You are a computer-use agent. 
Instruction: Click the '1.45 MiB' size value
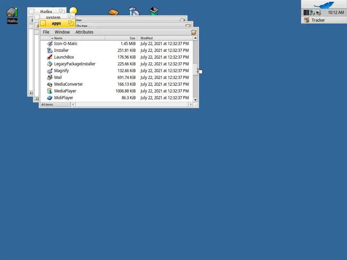(128, 44)
